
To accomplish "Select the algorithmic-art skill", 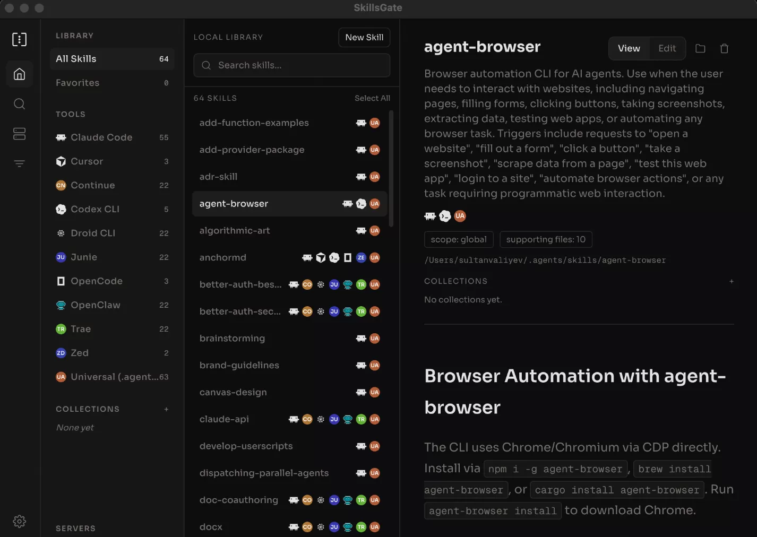I will [290, 231].
